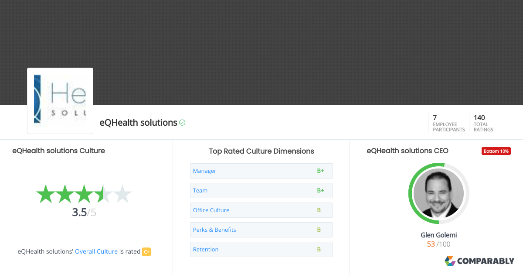Click the first star of the culture rating
The image size is (523, 275).
(45, 194)
